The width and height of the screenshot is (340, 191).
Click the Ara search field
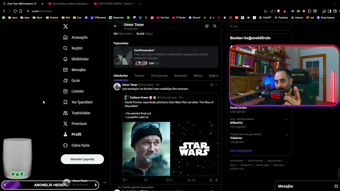pyautogui.click(x=259, y=26)
